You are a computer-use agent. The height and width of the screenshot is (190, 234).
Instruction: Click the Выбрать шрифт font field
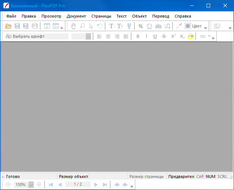pyautogui.click(x=37, y=36)
